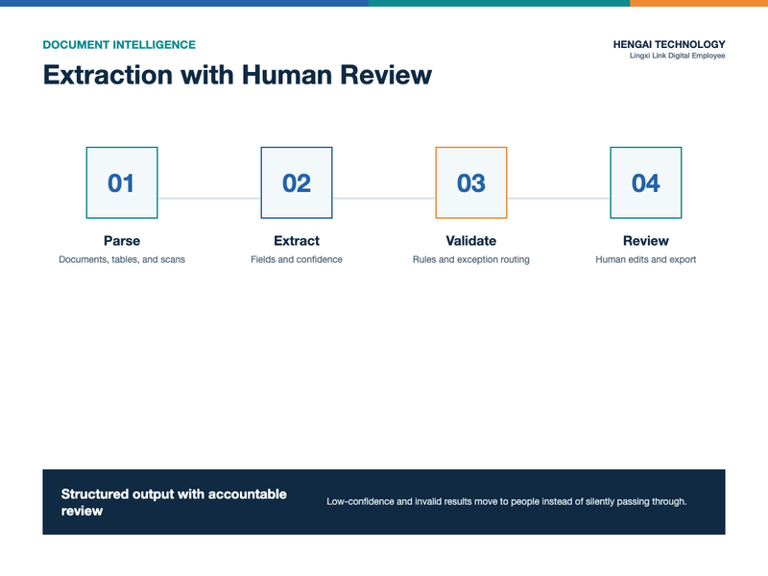The height and width of the screenshot is (576, 768).
Task: Click 'Structured output with accountable review' text
Action: 174,502
